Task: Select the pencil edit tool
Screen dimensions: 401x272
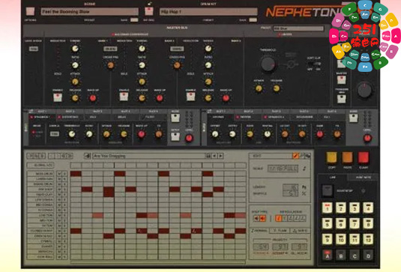Action: coord(295,155)
